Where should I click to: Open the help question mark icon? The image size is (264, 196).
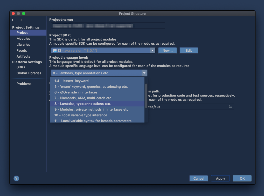pos(16,178)
